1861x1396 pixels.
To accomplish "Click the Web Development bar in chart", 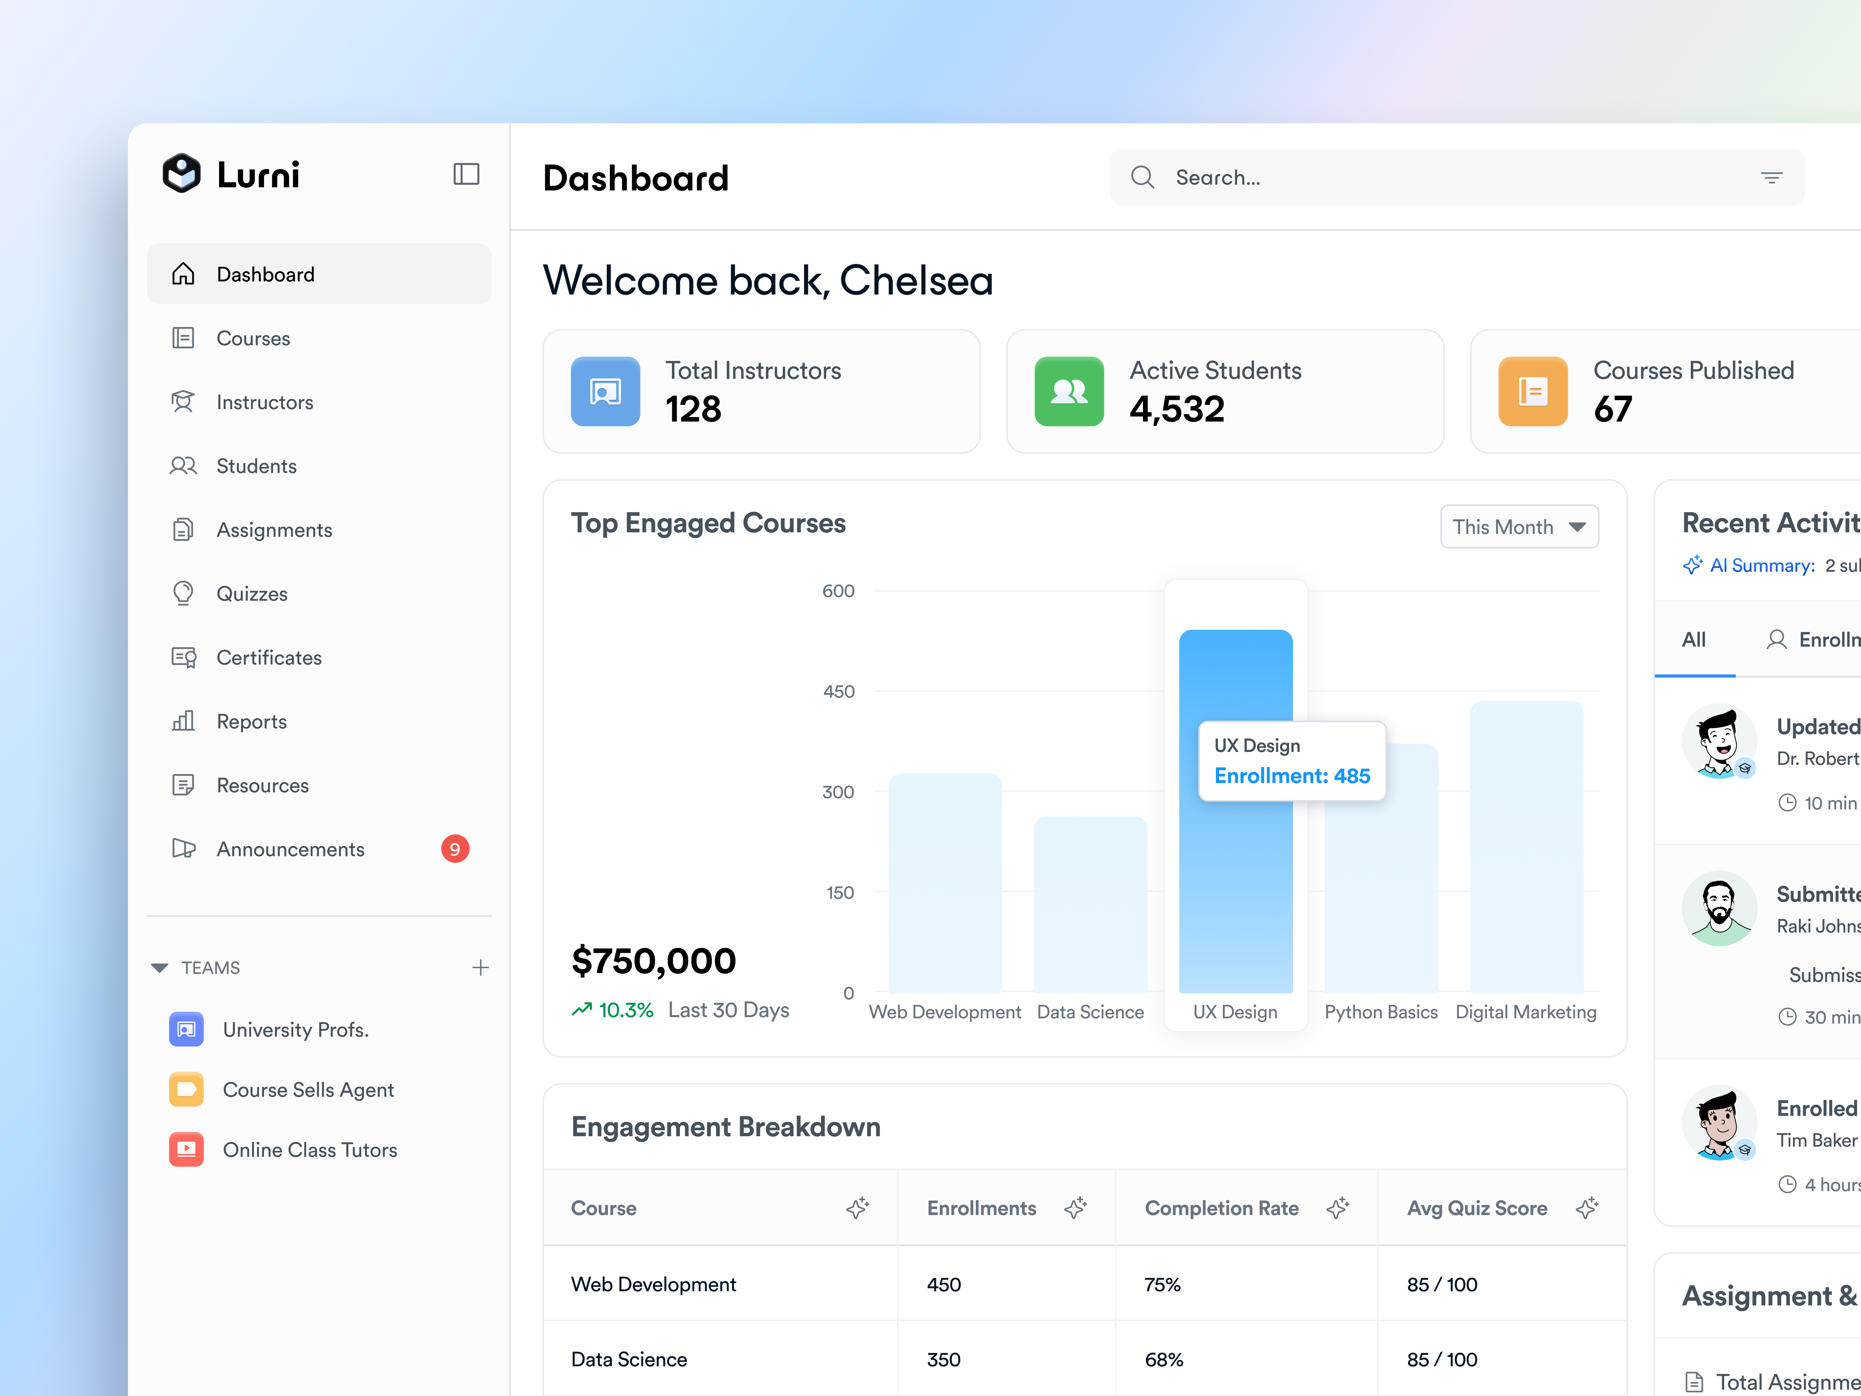I will [x=945, y=883].
